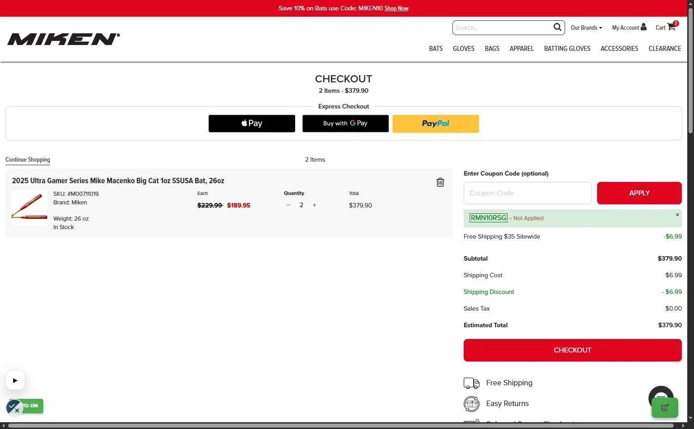694x429 pixels.
Task: Open the 2025 Ultra Gamer Series bat title
Action: coord(118,181)
